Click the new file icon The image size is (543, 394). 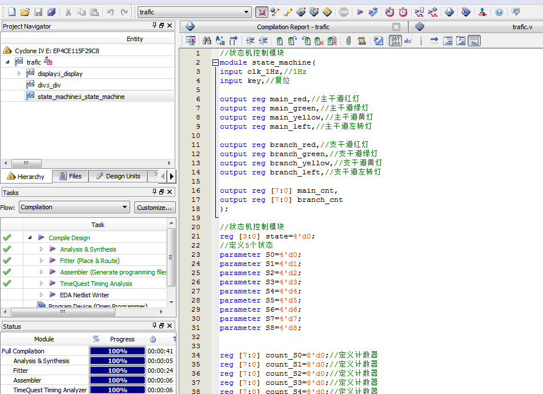(x=11, y=12)
